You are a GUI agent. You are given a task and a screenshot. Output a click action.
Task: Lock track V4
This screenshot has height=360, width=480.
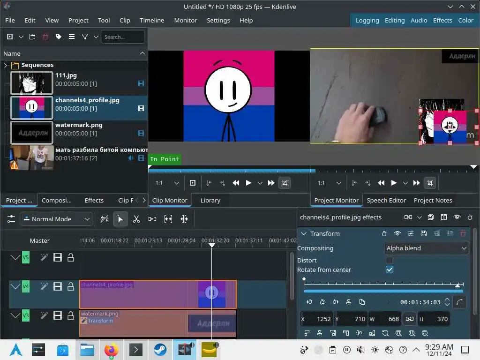(71, 286)
